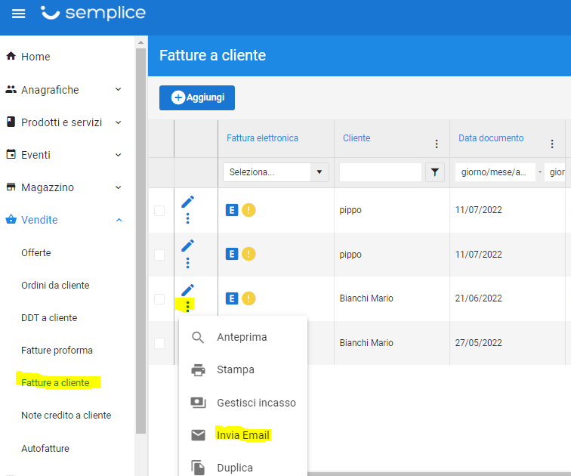Sort by Data documento column header

(x=491, y=138)
